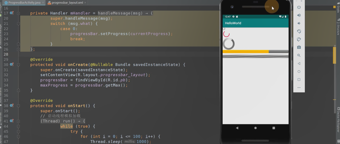
Task: Tap the phone screen's navigation back button
Action: [x=237, y=128]
